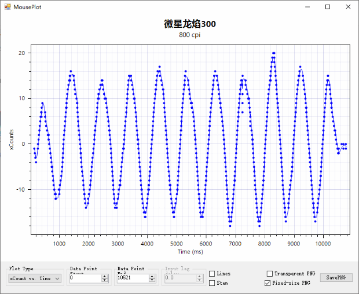Toggle the Transparent PNG checkbox
The image size is (359, 294).
click(x=270, y=274)
